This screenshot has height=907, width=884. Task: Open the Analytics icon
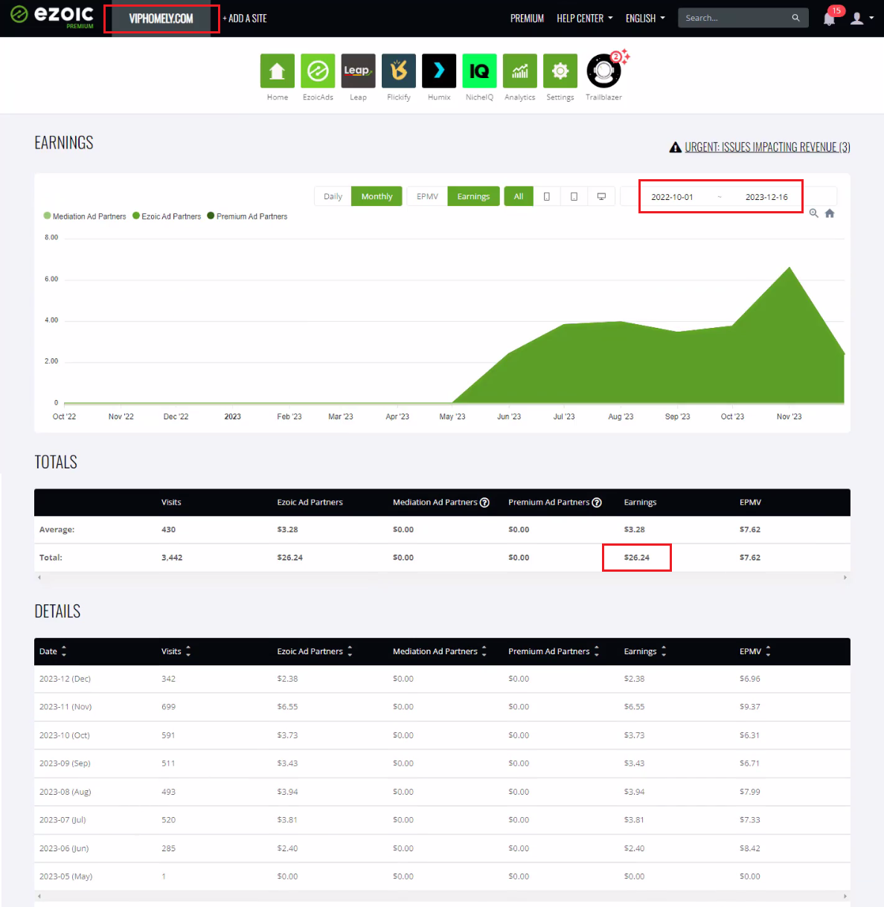(520, 71)
